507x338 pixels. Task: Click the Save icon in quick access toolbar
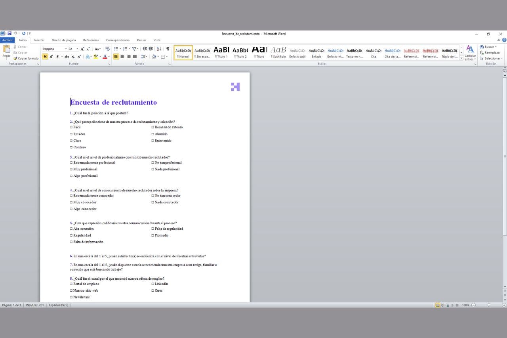[x=9, y=34]
